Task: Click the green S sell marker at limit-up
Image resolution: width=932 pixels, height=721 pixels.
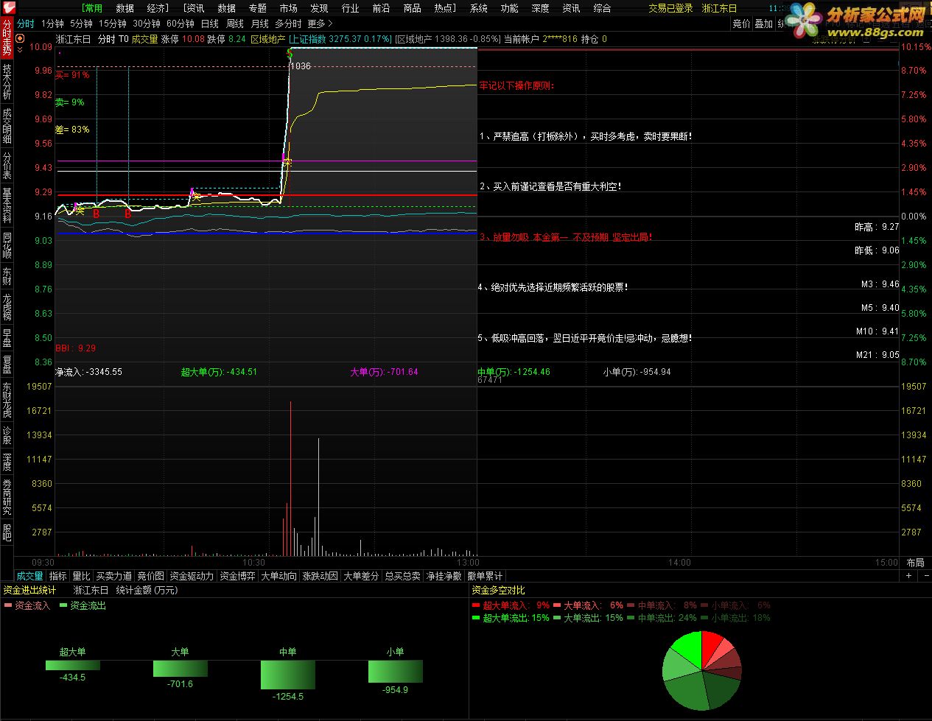Action: pyautogui.click(x=290, y=53)
